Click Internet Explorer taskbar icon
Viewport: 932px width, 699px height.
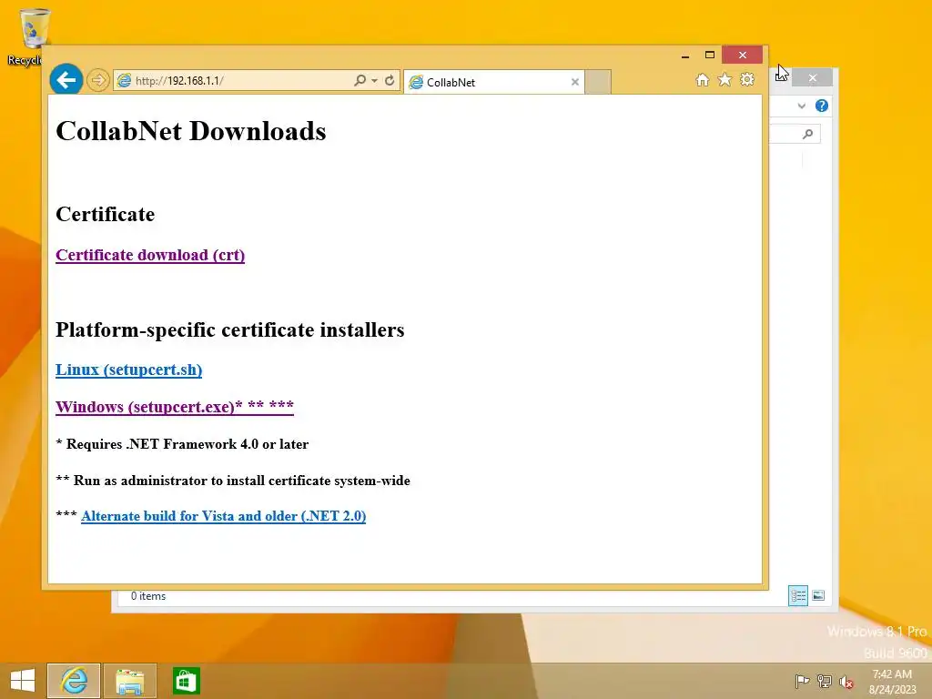pos(74,681)
